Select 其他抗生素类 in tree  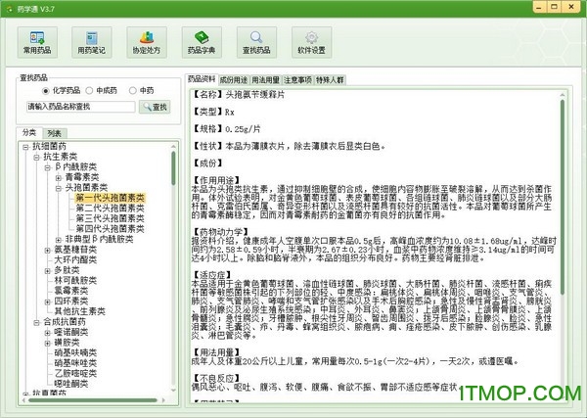point(80,311)
